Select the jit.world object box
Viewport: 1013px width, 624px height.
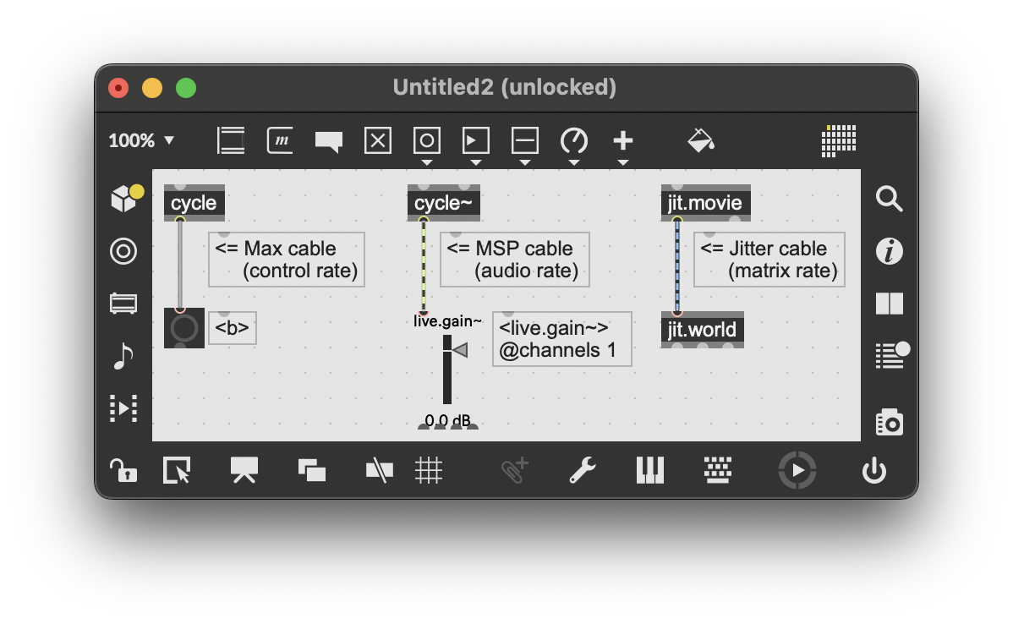tap(702, 330)
